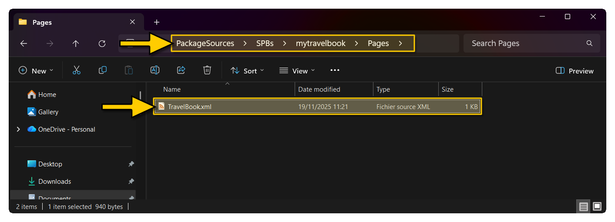Click the 1 KB size cell

(x=471, y=106)
